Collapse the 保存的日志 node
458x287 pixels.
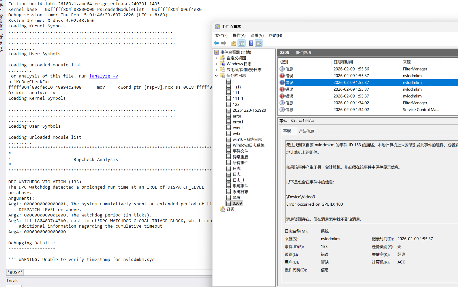[216, 75]
